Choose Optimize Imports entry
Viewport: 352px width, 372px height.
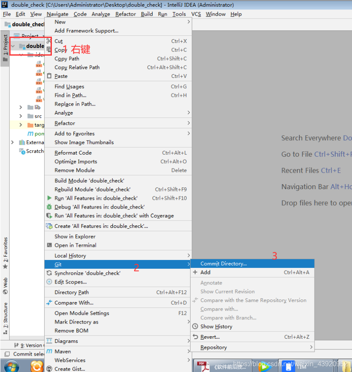click(118, 161)
